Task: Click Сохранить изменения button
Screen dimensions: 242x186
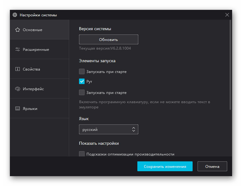Action: click(165, 167)
